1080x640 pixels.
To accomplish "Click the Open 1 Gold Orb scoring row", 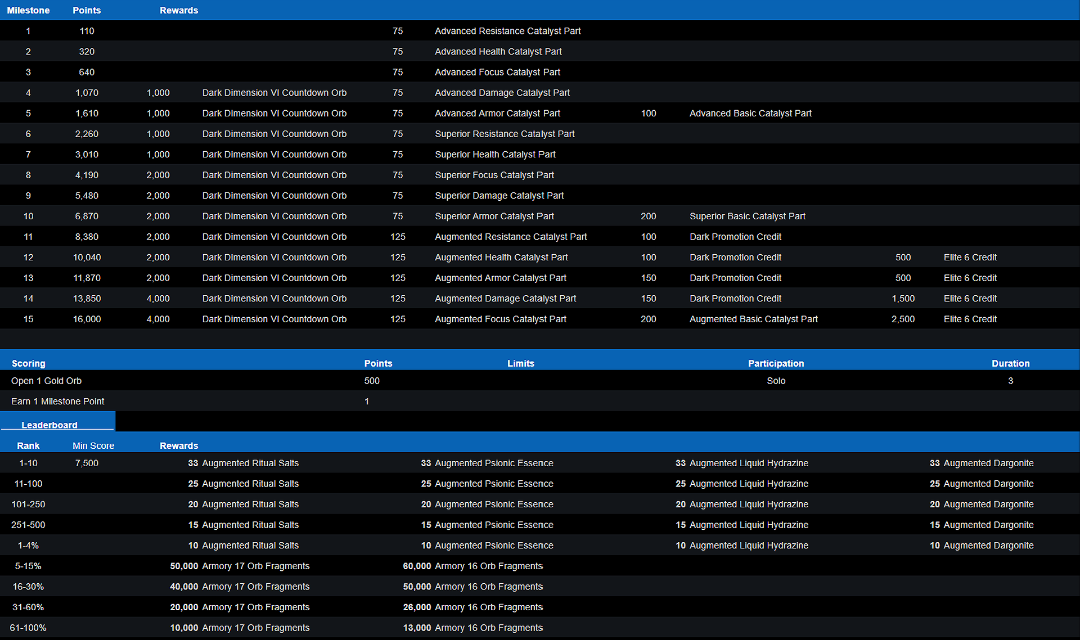I will point(539,381).
